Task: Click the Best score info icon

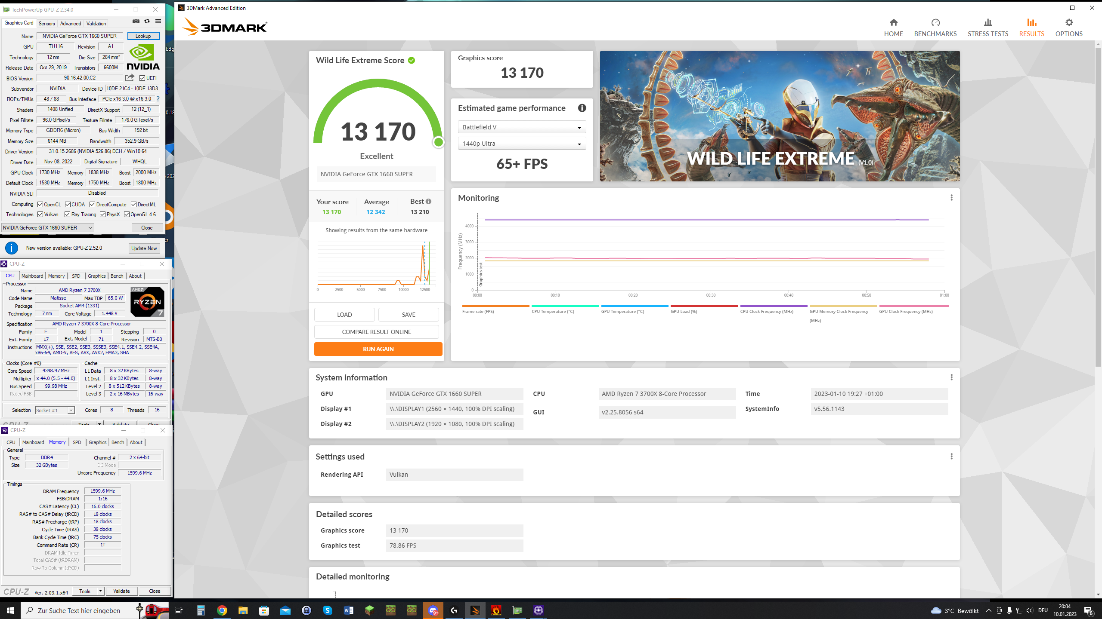Action: tap(428, 201)
